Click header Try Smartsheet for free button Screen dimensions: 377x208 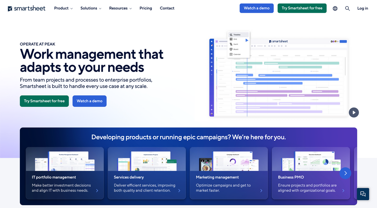tap(302, 8)
